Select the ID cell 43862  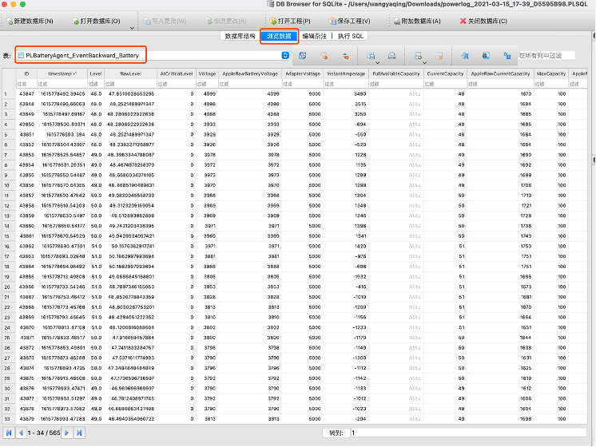[x=26, y=246]
